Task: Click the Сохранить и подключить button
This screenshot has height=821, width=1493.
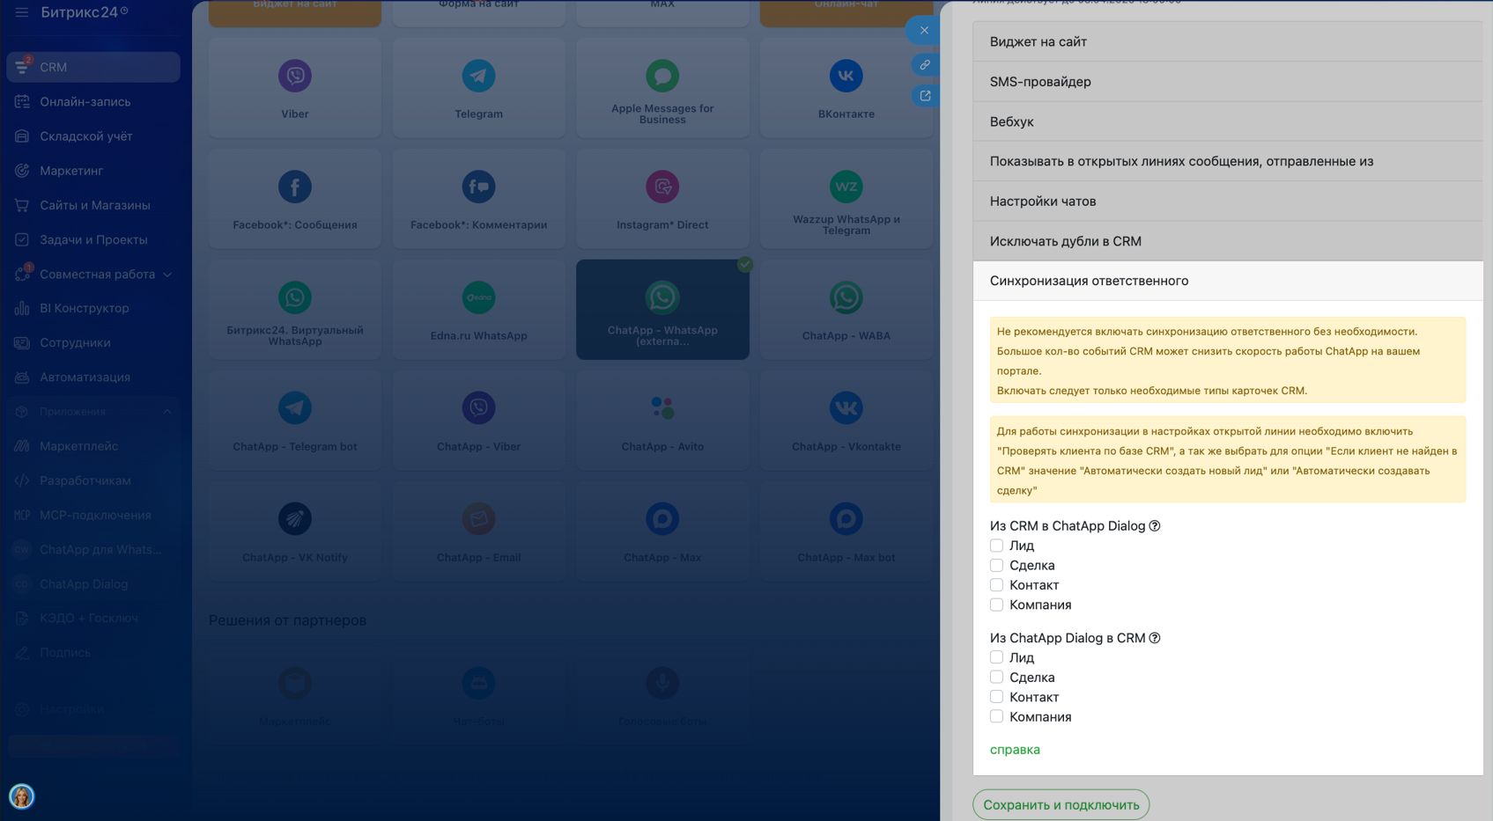Action: (x=1061, y=804)
